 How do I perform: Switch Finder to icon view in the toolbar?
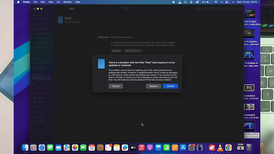126,9
